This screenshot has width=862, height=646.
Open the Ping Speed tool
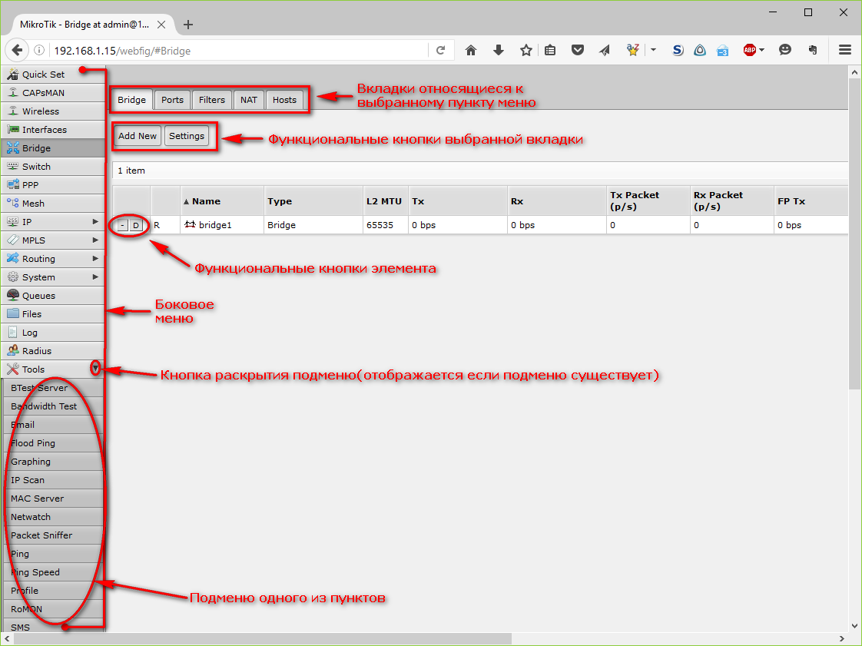coord(53,571)
